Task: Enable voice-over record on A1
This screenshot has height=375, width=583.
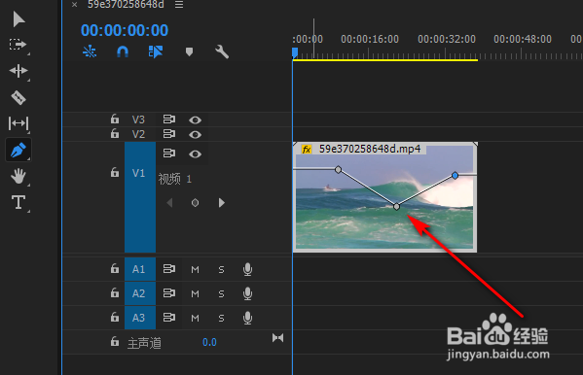Action: [247, 269]
